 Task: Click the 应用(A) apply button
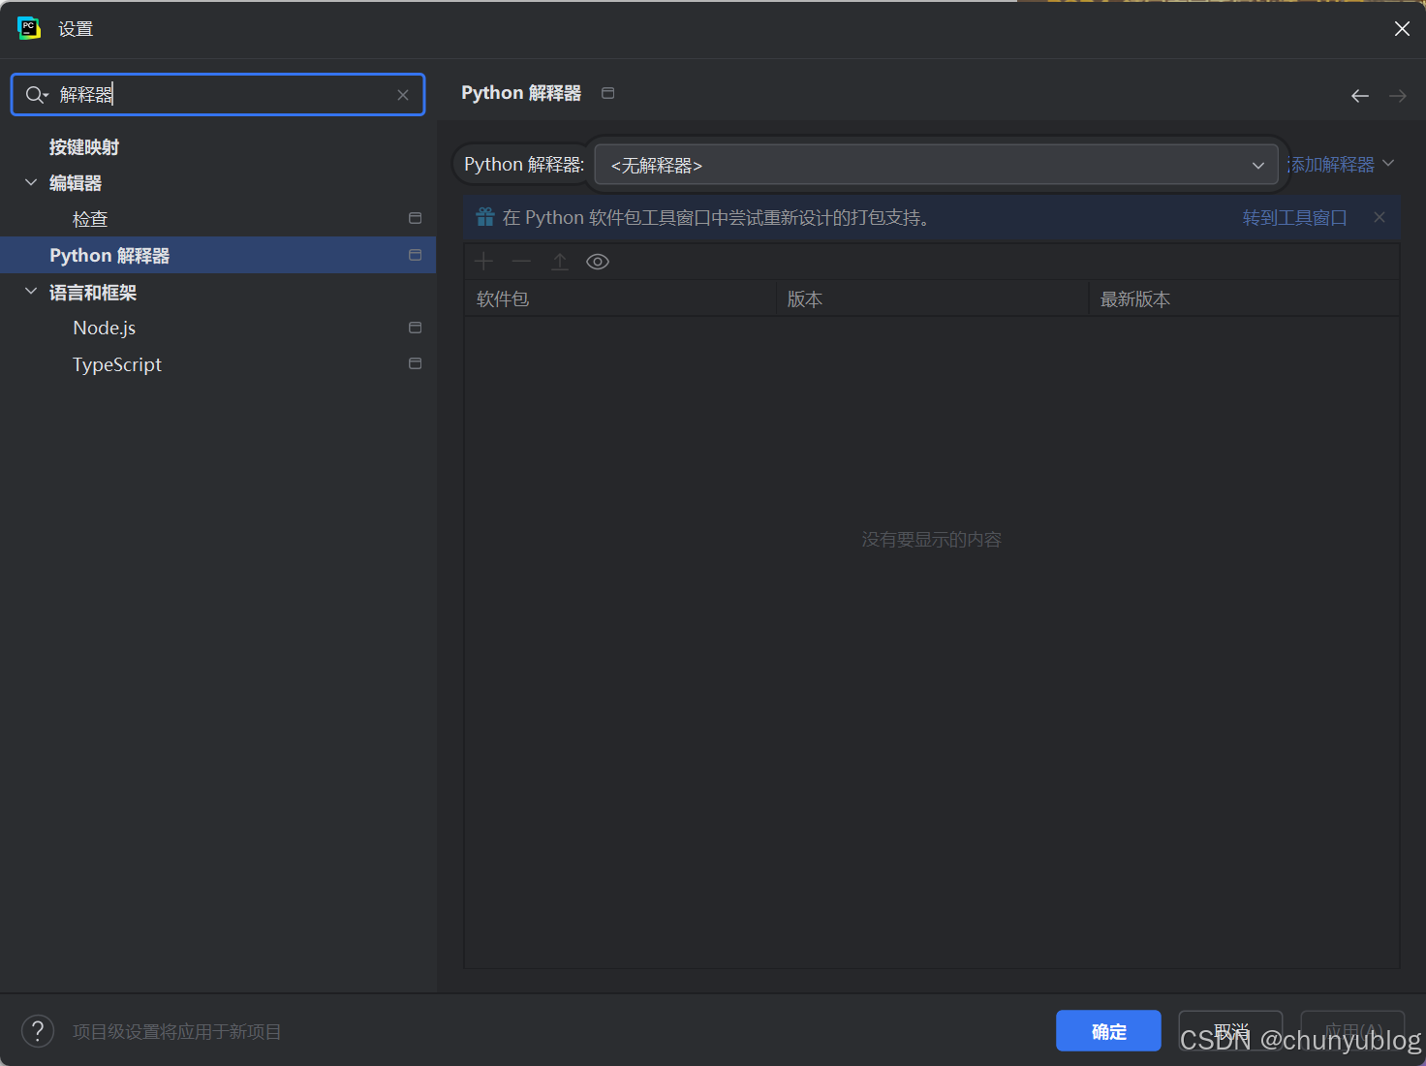pos(1352,1031)
